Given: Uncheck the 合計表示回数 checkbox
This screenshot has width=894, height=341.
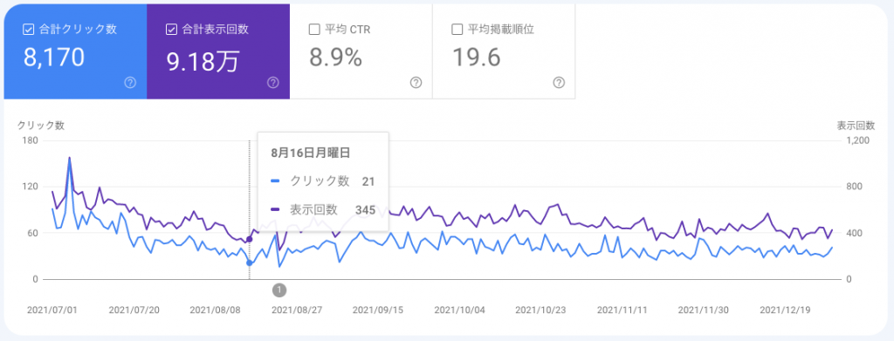Looking at the screenshot, I should [x=171, y=30].
